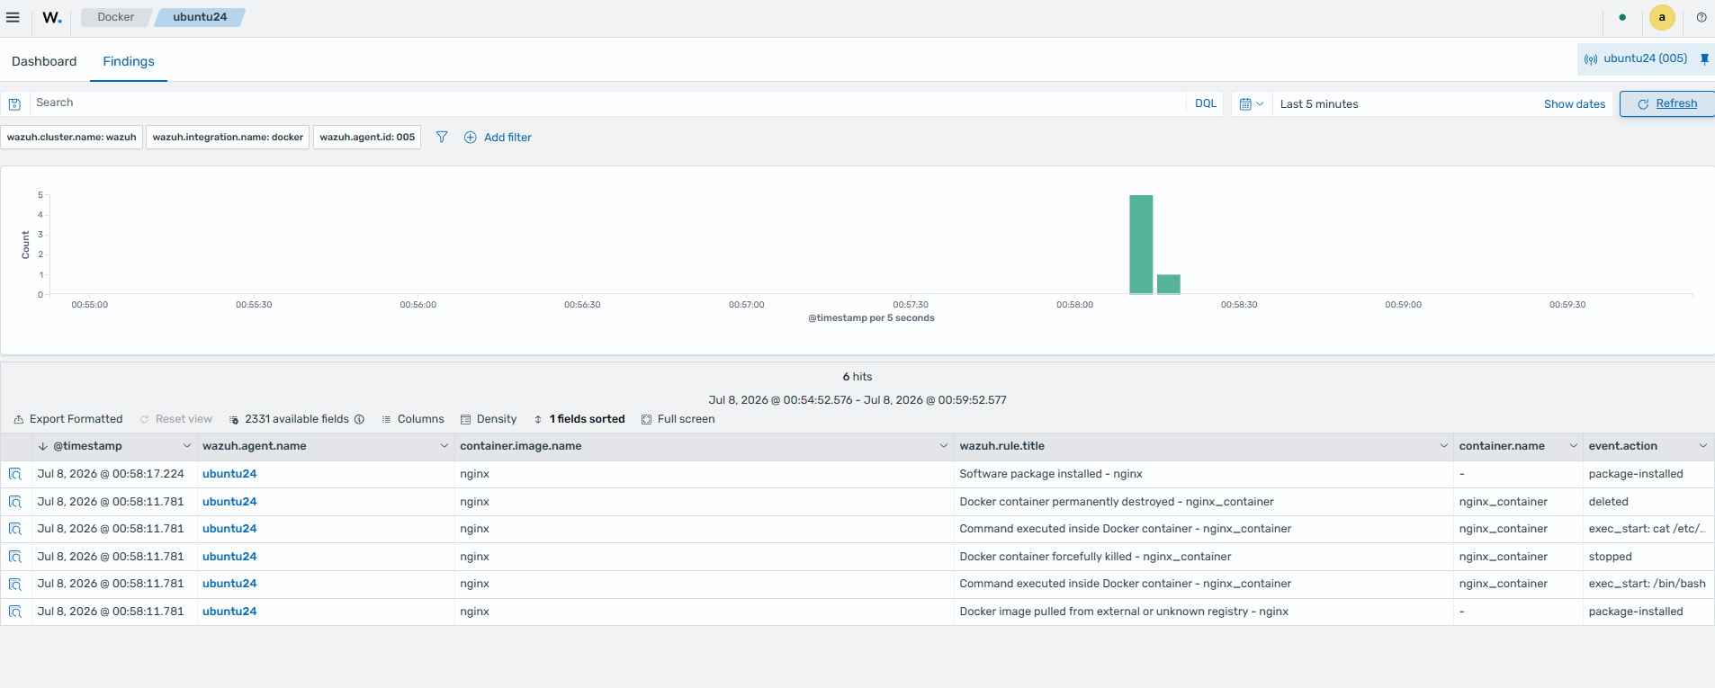Viewport: 1715px width, 688px height.
Task: Open the calendar quick date menu
Action: click(x=1251, y=104)
